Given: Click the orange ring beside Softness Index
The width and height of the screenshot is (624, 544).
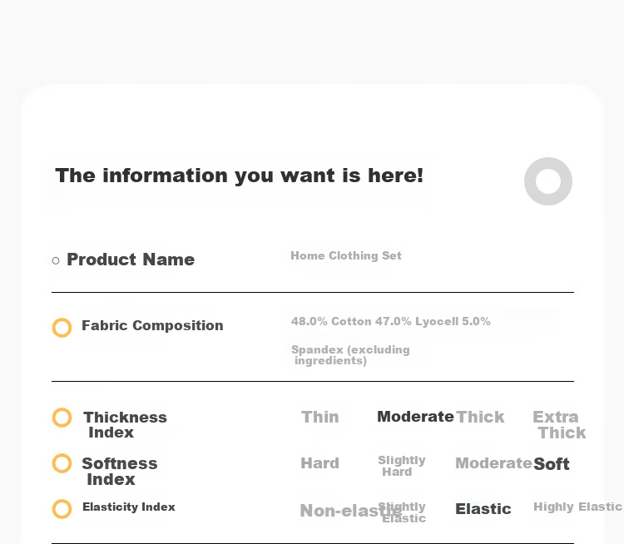Looking at the screenshot, I should click(x=62, y=463).
